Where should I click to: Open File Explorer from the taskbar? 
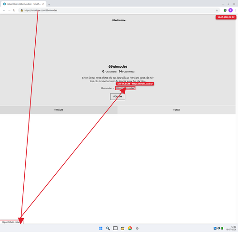click(122, 228)
